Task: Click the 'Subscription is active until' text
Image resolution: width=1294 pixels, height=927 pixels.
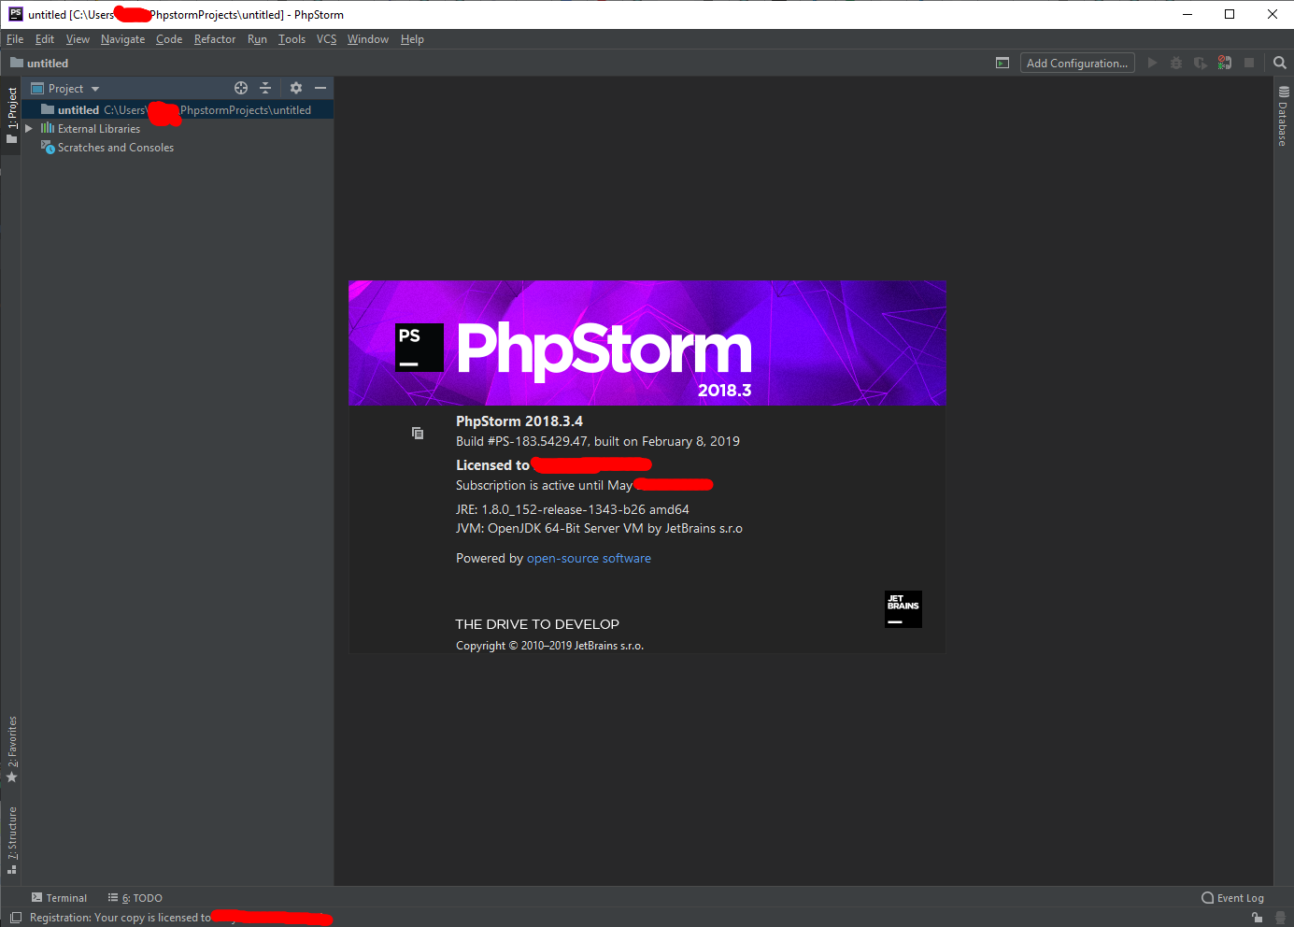Action: click(544, 485)
